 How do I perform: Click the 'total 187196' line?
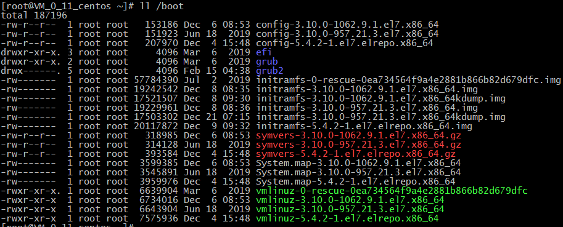[34, 15]
